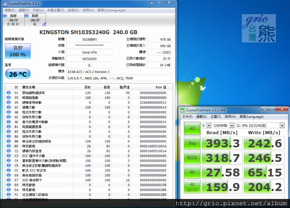Run all benchmarks with the All button
The height and width of the screenshot is (208, 290).
point(192,128)
